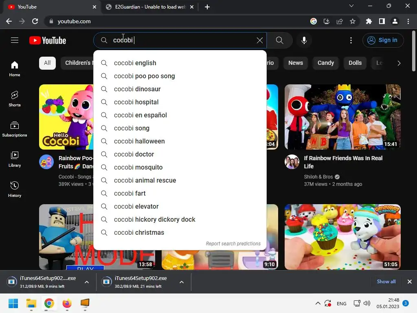The image size is (417, 313).
Task: Choose the suggestion cocobi elevator
Action: point(180,207)
